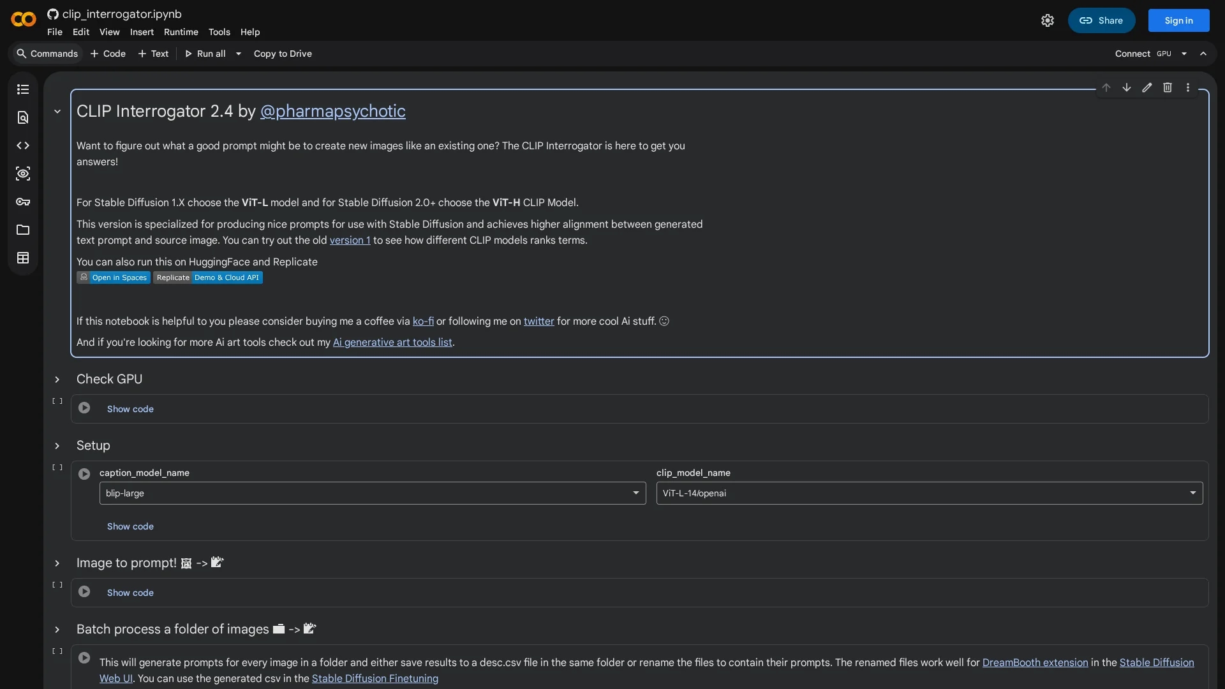Show code for Image to prompt cell
Screen dimensions: 1225x689
130,593
